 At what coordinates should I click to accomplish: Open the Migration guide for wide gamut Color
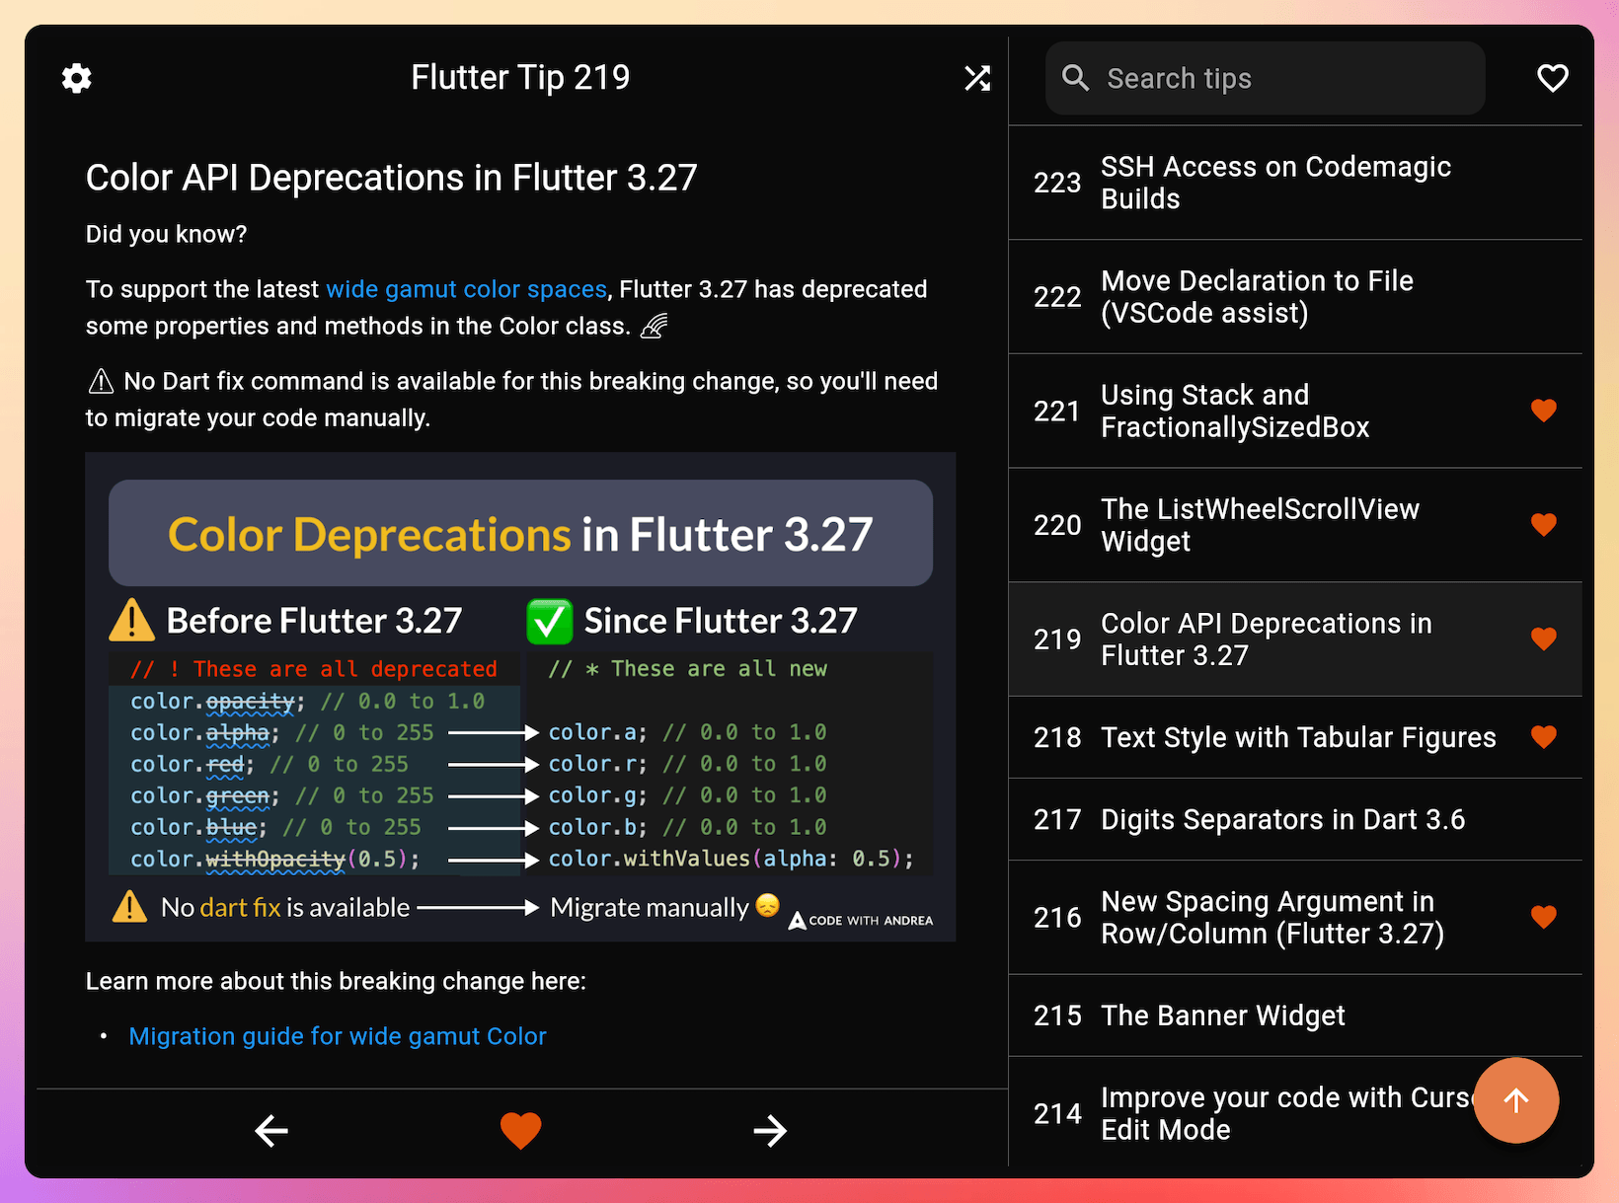337,1035
